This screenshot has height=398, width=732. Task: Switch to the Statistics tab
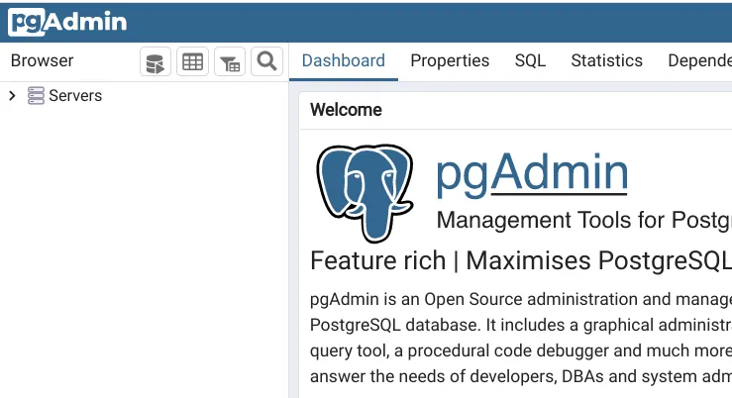click(606, 60)
